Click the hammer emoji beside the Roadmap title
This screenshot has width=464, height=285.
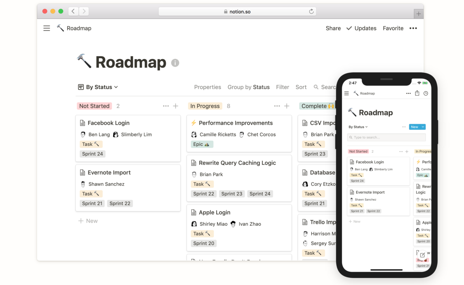click(84, 61)
